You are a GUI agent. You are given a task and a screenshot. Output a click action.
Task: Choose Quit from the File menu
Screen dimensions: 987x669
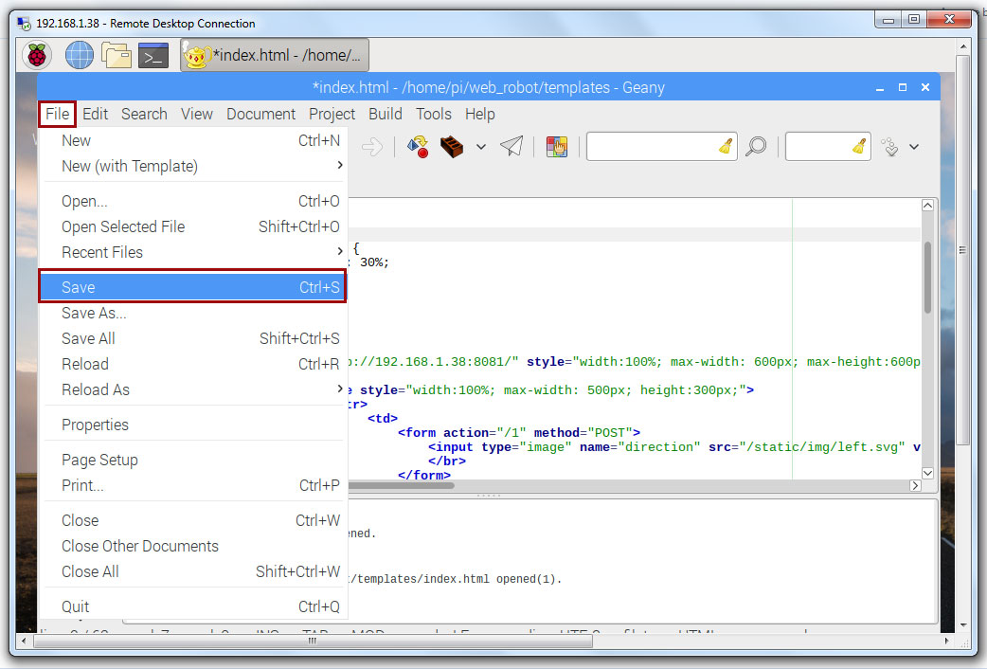193,606
